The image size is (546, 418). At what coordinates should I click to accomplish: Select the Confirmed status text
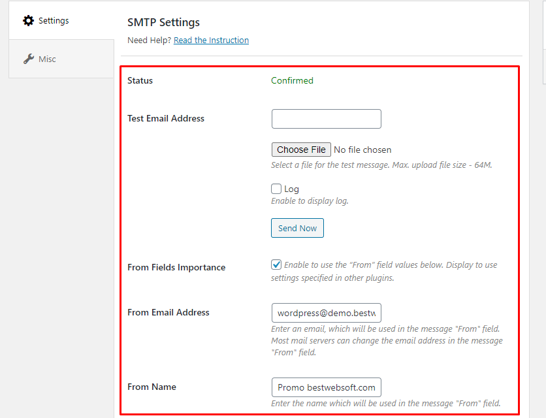pyautogui.click(x=292, y=80)
